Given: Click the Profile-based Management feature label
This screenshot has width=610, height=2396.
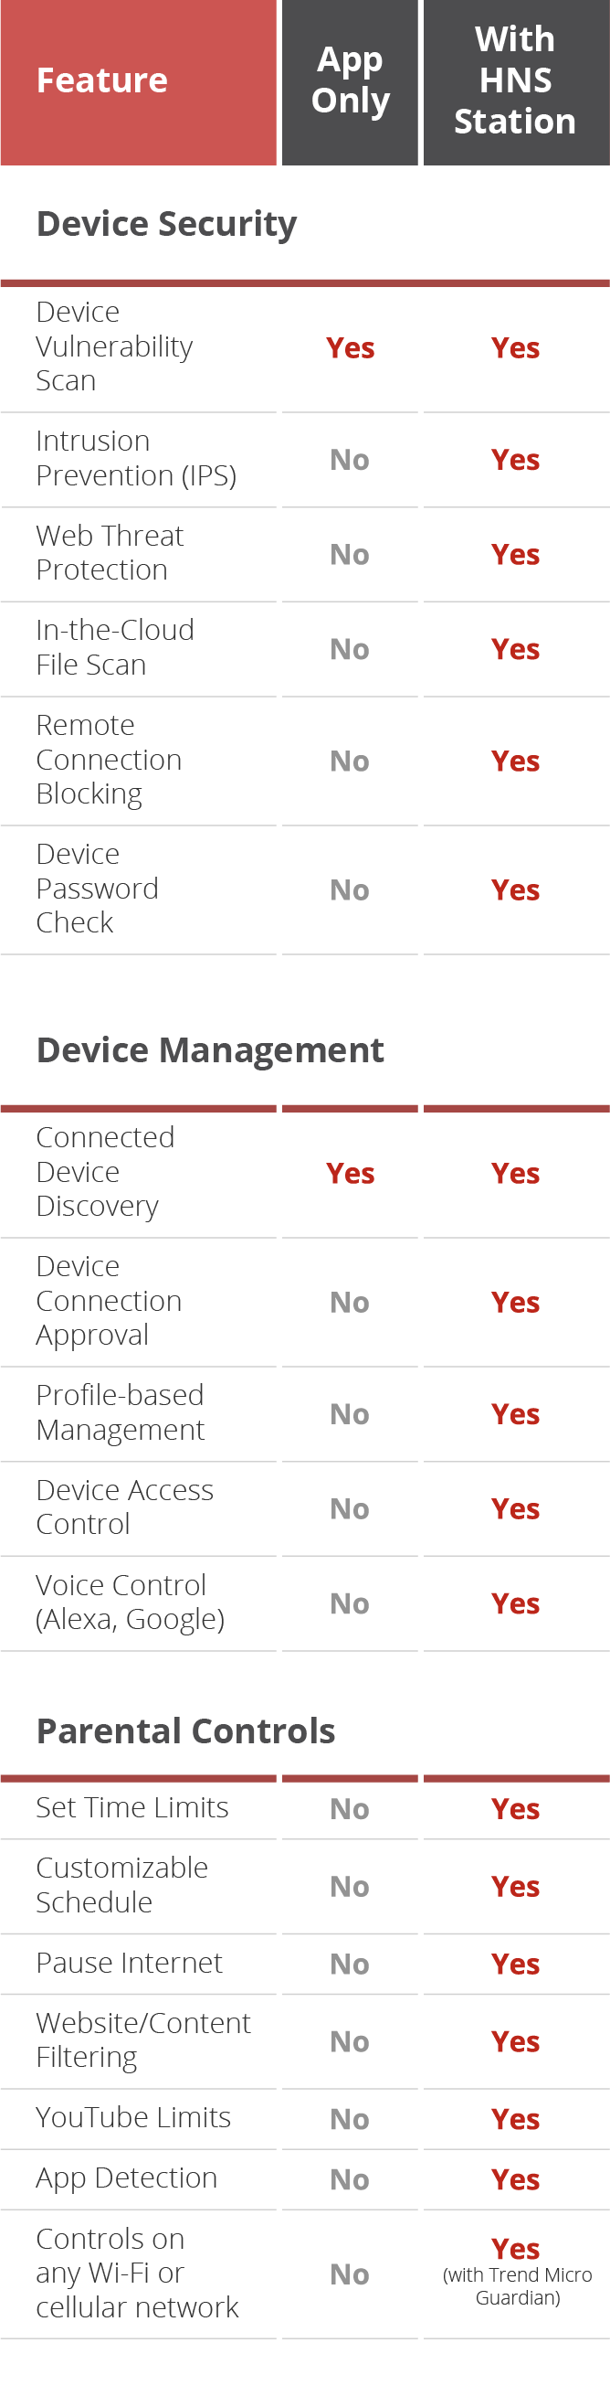Looking at the screenshot, I should [120, 1413].
